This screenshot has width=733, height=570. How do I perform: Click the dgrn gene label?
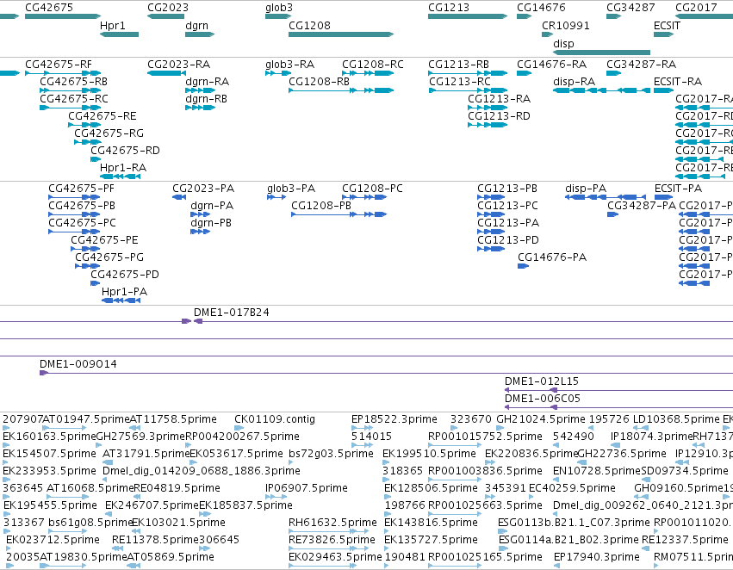click(196, 26)
